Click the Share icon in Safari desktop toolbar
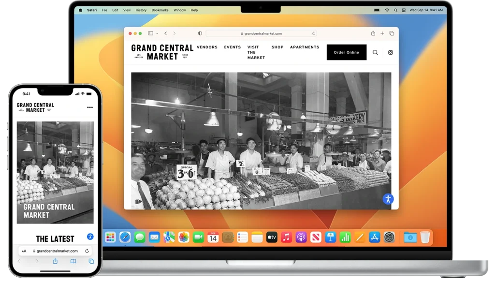495x283 pixels. coord(373,33)
